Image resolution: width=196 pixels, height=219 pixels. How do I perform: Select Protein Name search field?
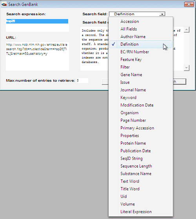[141, 143]
